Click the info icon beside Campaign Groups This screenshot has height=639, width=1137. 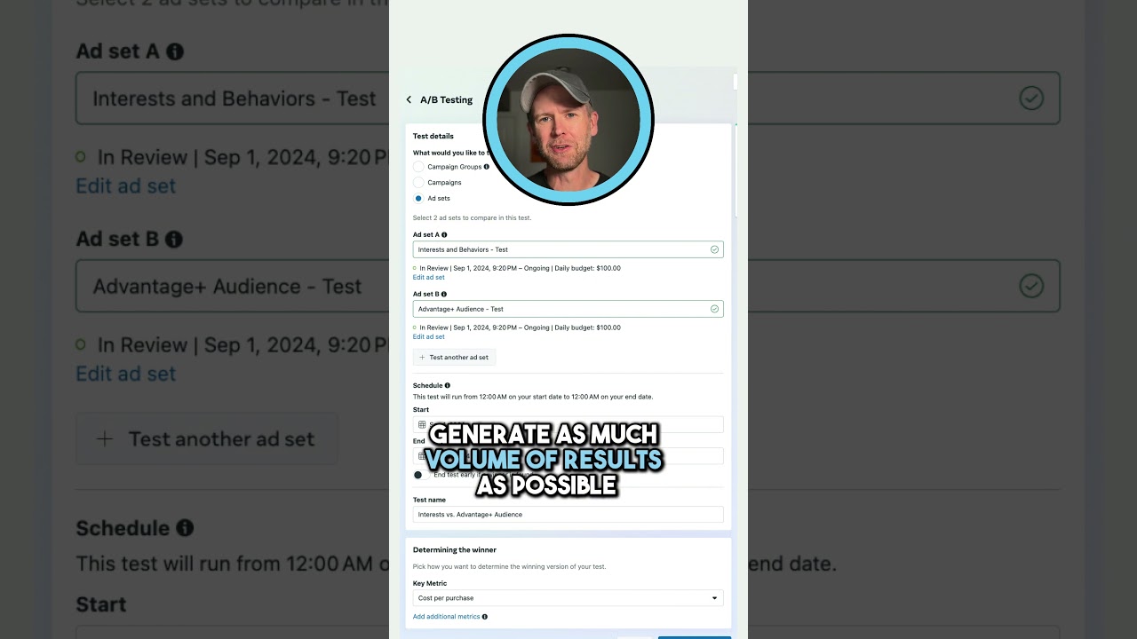[486, 167]
